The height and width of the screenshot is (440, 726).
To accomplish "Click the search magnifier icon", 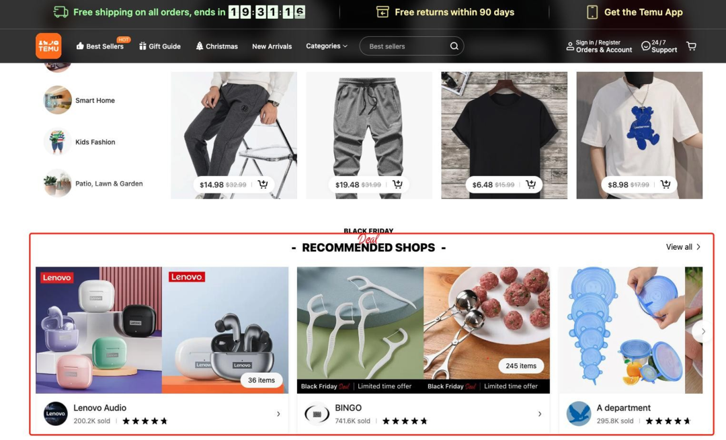I will coord(454,46).
